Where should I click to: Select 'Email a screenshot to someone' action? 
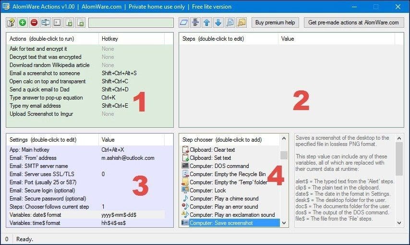point(45,73)
